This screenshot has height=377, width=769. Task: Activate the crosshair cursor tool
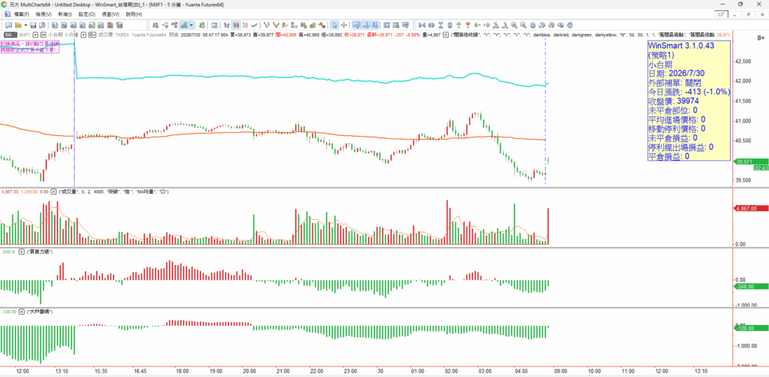click(x=344, y=25)
